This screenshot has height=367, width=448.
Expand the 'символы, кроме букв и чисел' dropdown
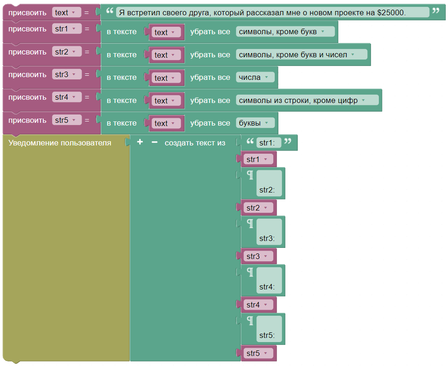(301, 54)
